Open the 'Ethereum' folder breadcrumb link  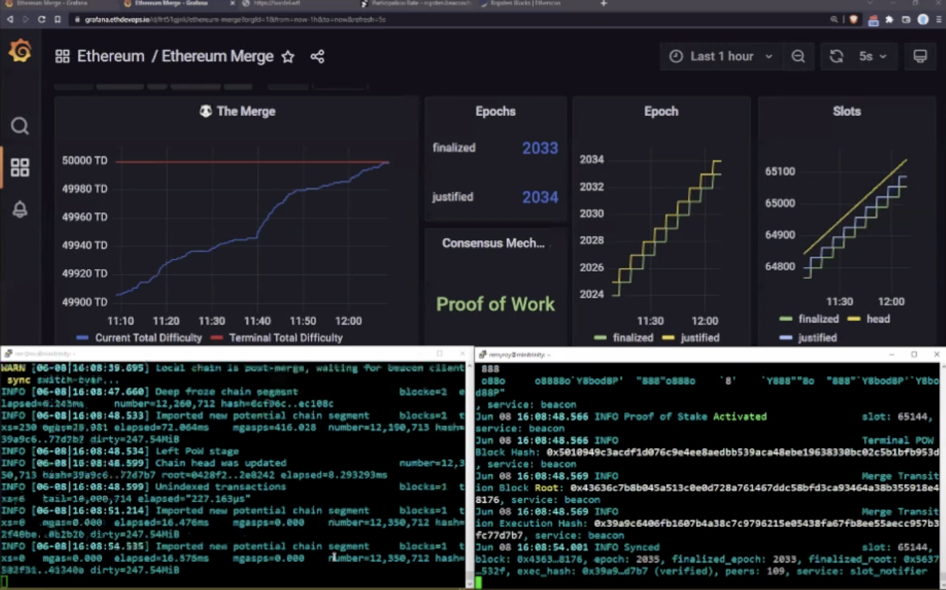pyautogui.click(x=111, y=56)
